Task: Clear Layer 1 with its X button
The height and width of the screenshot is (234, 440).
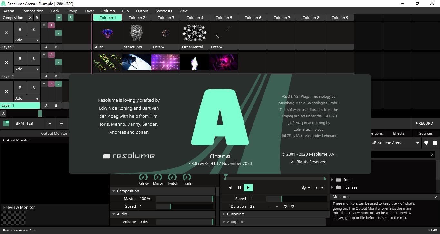Action: pos(6,92)
